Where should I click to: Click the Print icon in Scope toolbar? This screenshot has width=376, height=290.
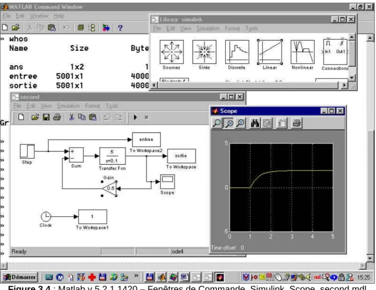pos(296,123)
